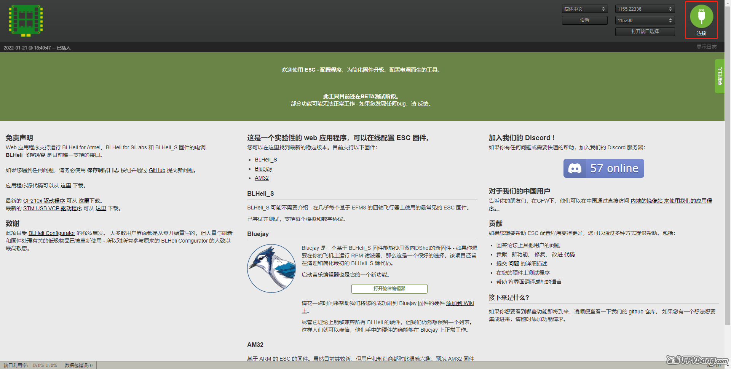Click the 显示日志 show log link
The image size is (731, 369).
point(707,47)
